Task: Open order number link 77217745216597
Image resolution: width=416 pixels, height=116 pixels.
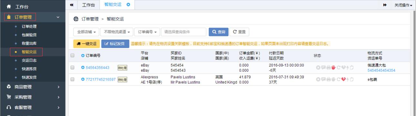Action: [x=101, y=79]
